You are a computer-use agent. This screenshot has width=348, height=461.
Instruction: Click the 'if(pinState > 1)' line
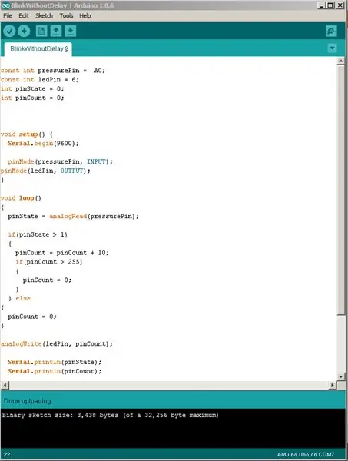[38, 234]
